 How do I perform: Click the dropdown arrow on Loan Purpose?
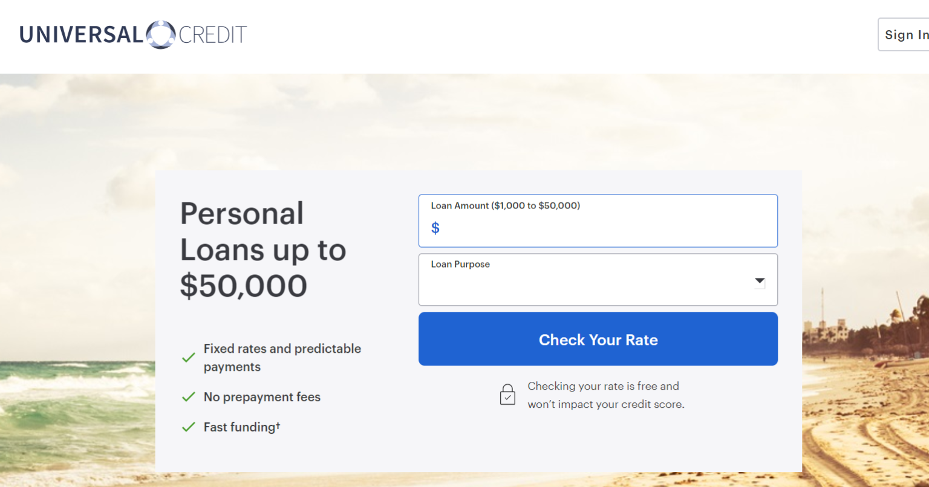coord(759,280)
